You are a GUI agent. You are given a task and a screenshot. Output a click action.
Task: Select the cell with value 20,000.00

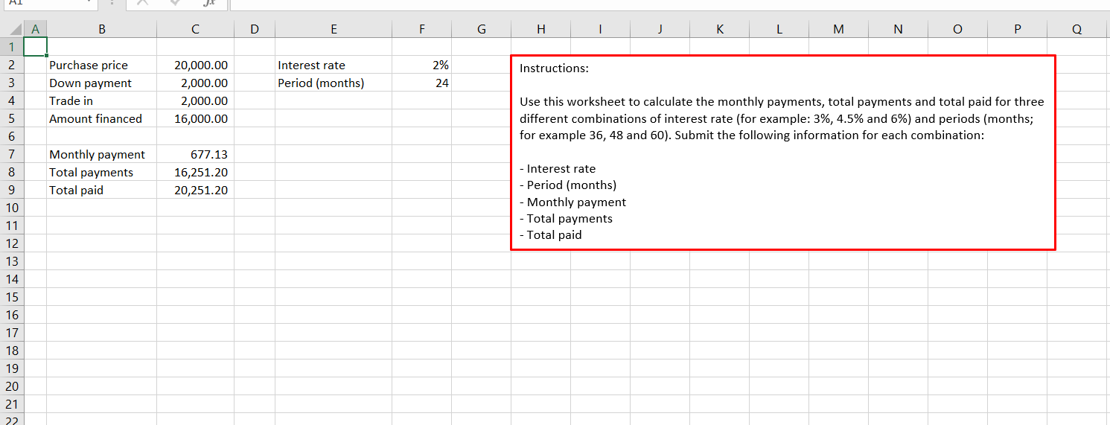195,65
